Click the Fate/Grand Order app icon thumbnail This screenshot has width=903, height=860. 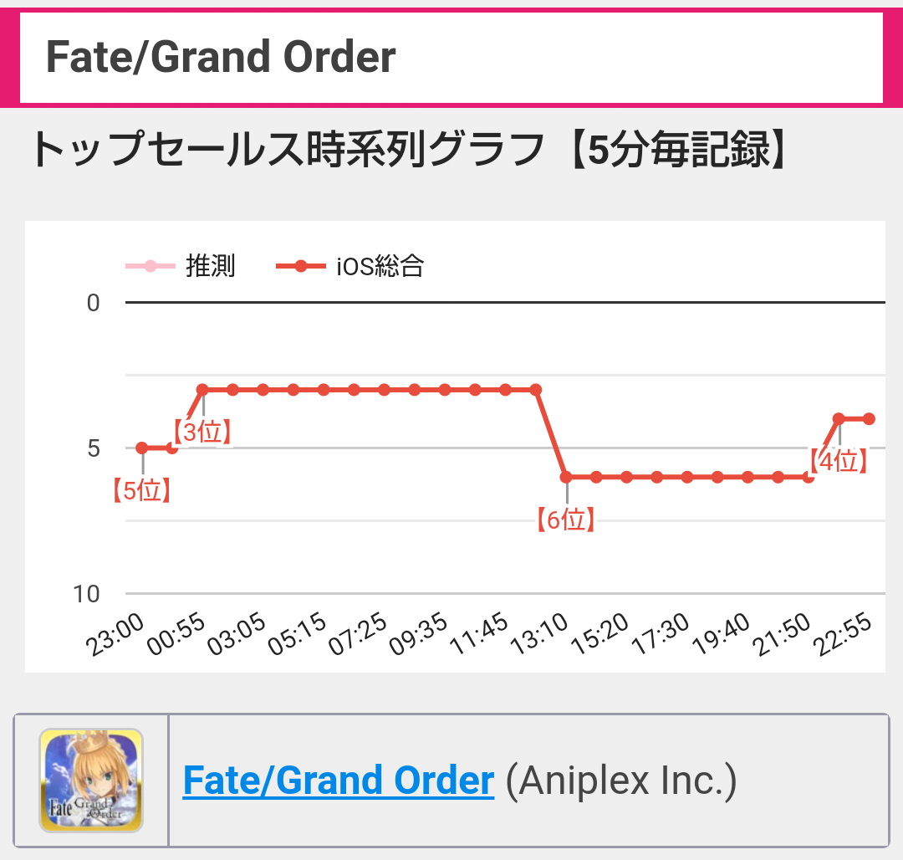point(91,781)
